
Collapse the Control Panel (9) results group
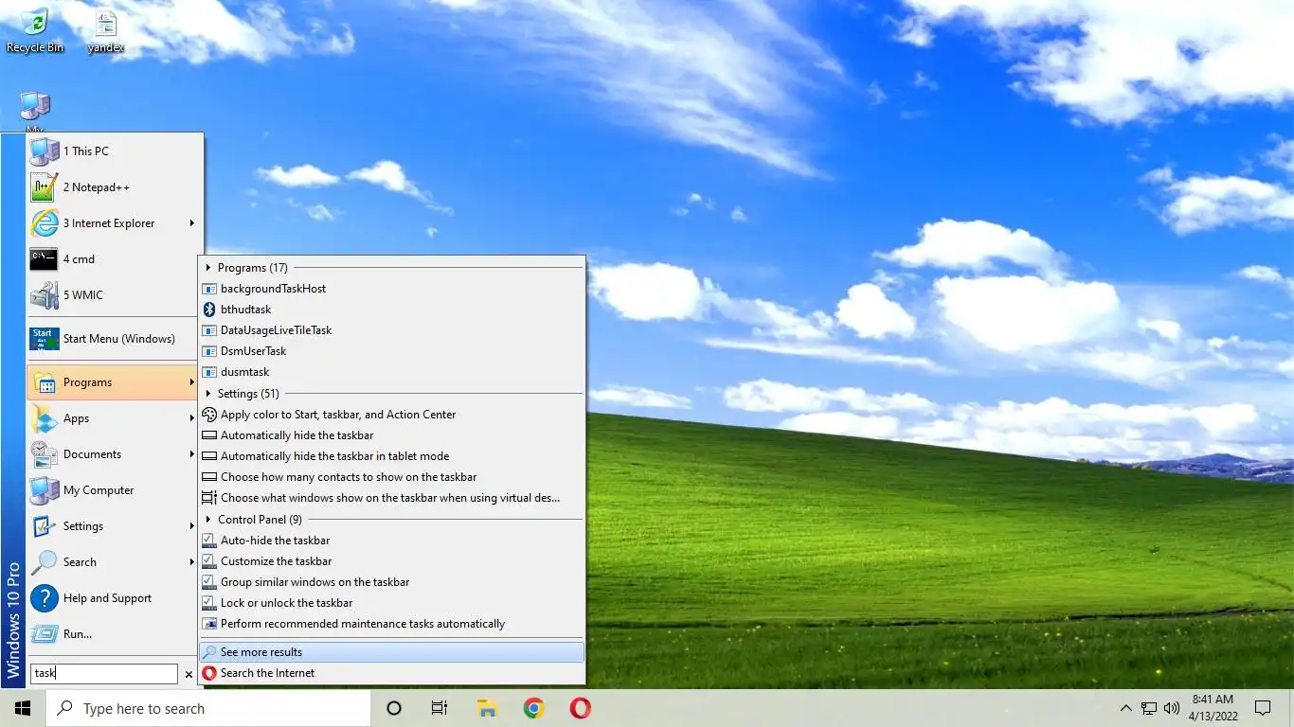coord(208,520)
